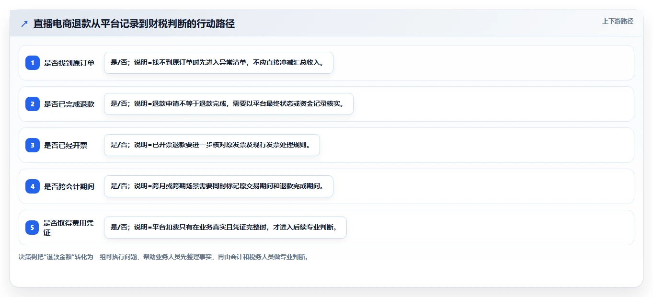Click the arrow icon beside the title
This screenshot has width=653, height=297.
click(x=24, y=24)
